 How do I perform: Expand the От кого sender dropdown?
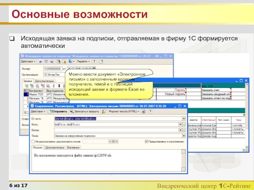pyautogui.click(x=184, y=119)
